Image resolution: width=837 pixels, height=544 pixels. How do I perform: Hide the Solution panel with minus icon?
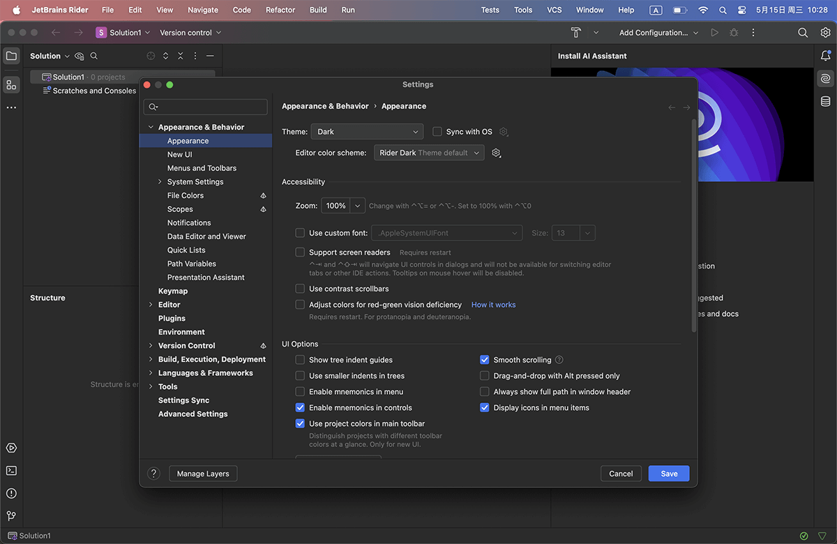pos(210,56)
